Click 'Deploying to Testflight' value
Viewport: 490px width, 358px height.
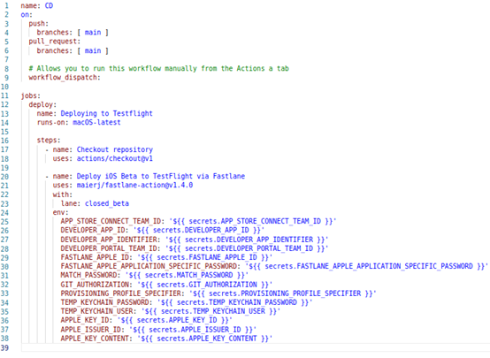[106, 113]
